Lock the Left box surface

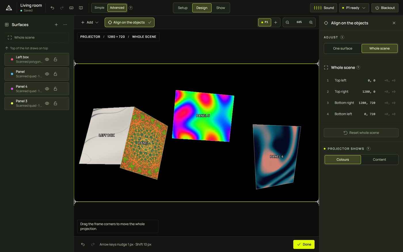click(55, 59)
